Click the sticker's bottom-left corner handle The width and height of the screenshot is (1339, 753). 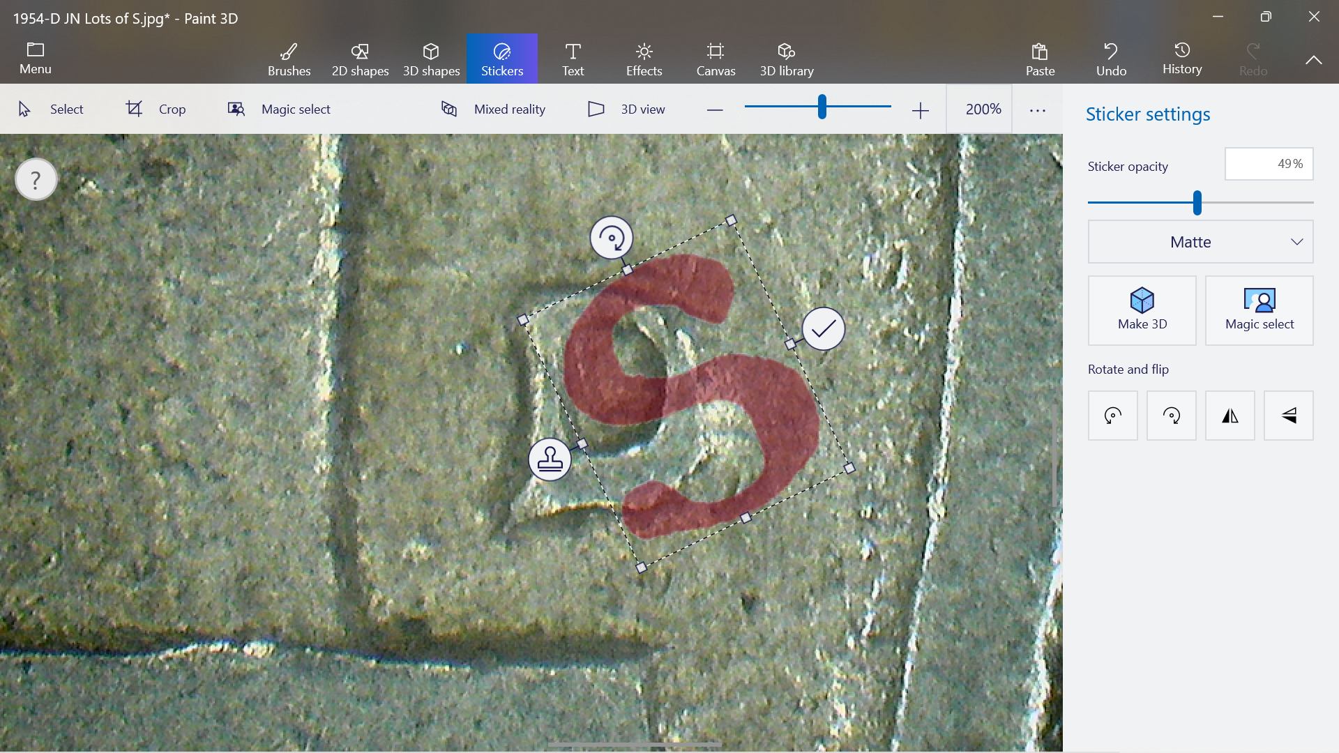642,568
